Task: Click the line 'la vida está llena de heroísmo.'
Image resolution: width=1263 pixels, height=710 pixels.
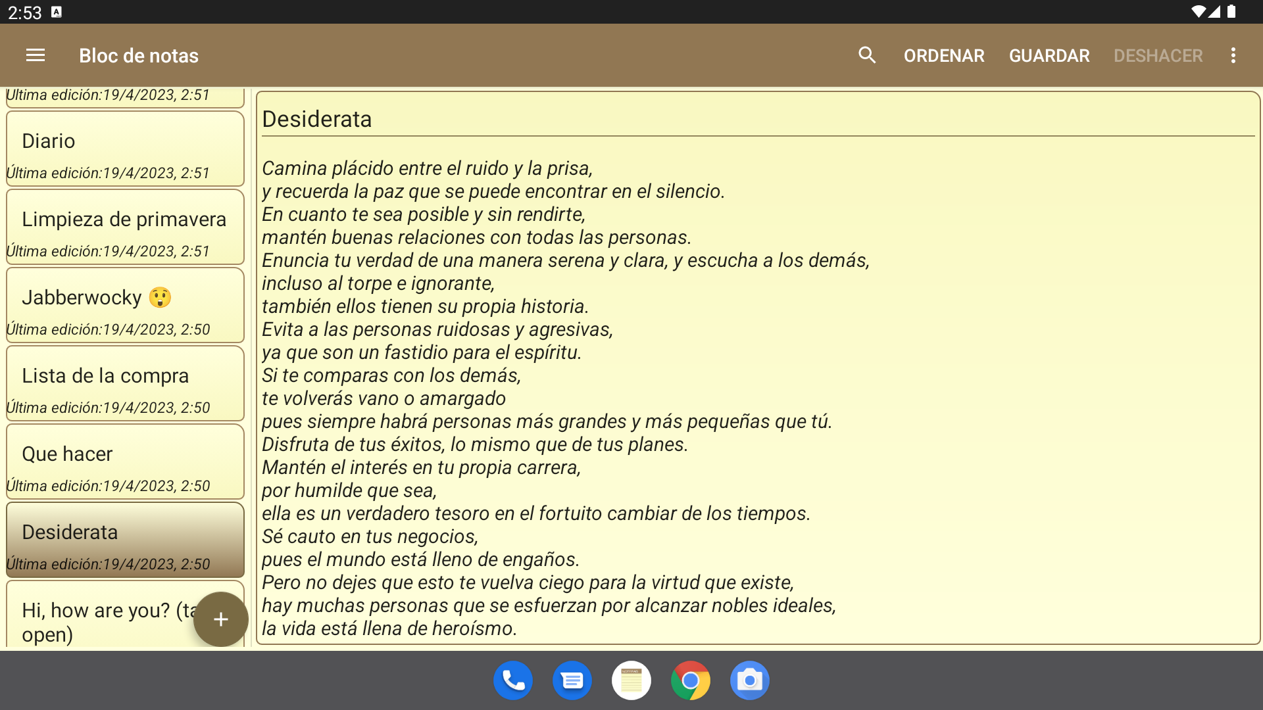Action: 389,628
